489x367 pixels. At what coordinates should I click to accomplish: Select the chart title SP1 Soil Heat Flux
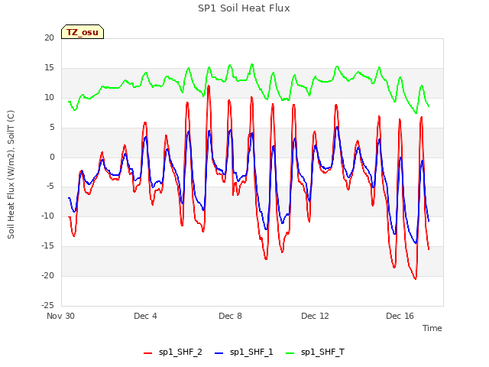[x=244, y=8]
